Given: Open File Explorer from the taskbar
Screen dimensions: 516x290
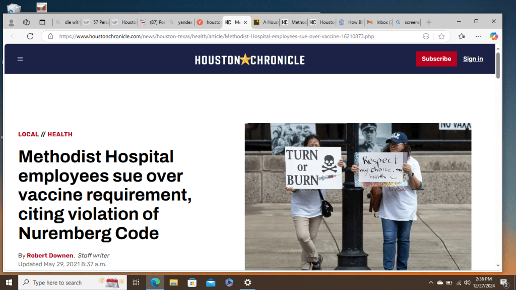Looking at the screenshot, I should click(173, 282).
